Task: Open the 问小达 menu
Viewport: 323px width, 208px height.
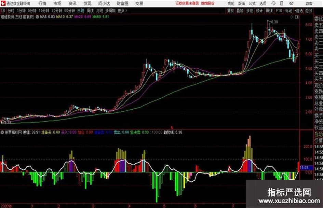Action: tap(104, 3)
